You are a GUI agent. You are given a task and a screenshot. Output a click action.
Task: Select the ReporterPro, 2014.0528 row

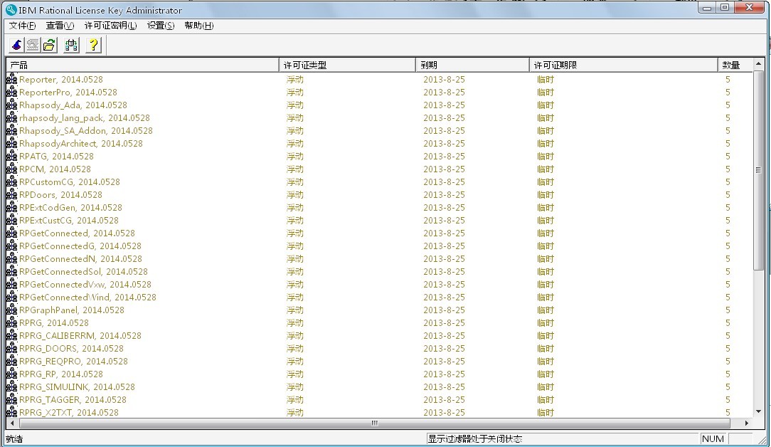pos(379,92)
